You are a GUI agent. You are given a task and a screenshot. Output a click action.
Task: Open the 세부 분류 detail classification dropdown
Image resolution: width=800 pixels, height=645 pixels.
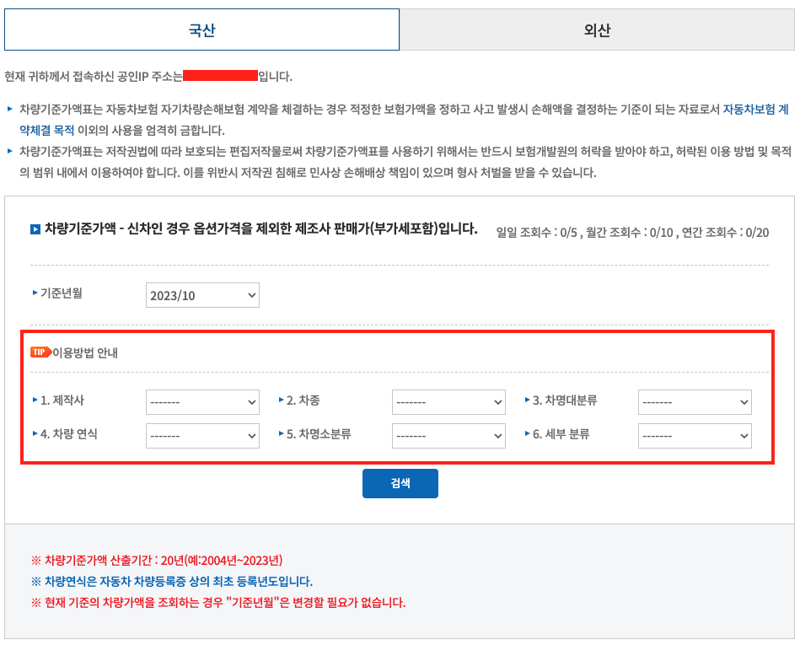(694, 435)
